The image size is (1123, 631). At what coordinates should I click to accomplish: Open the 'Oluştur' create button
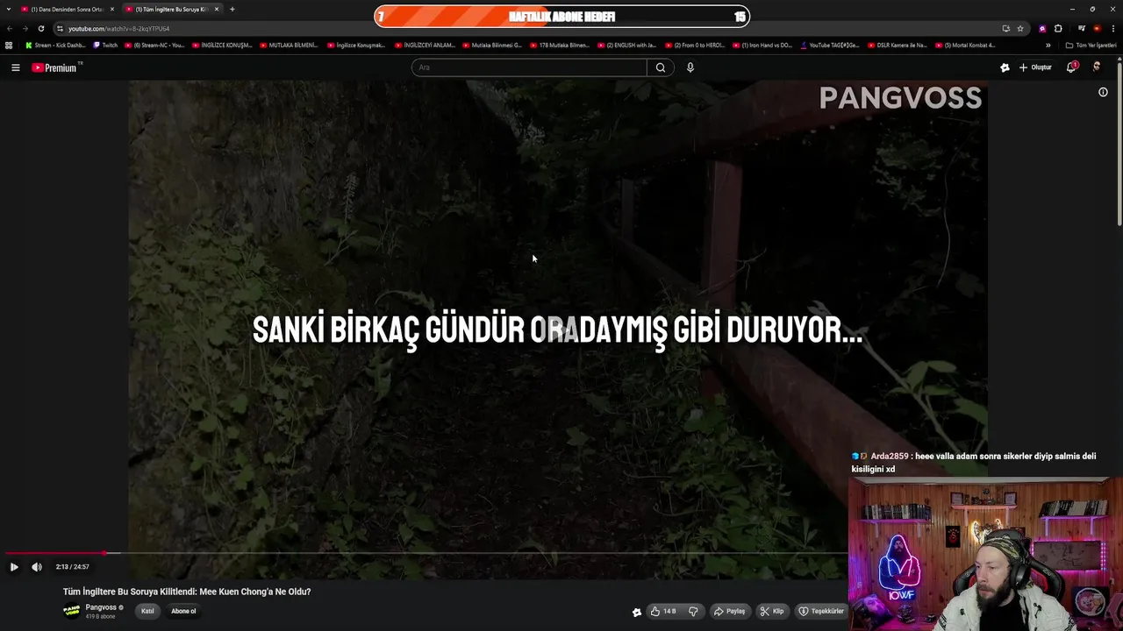coord(1035,67)
